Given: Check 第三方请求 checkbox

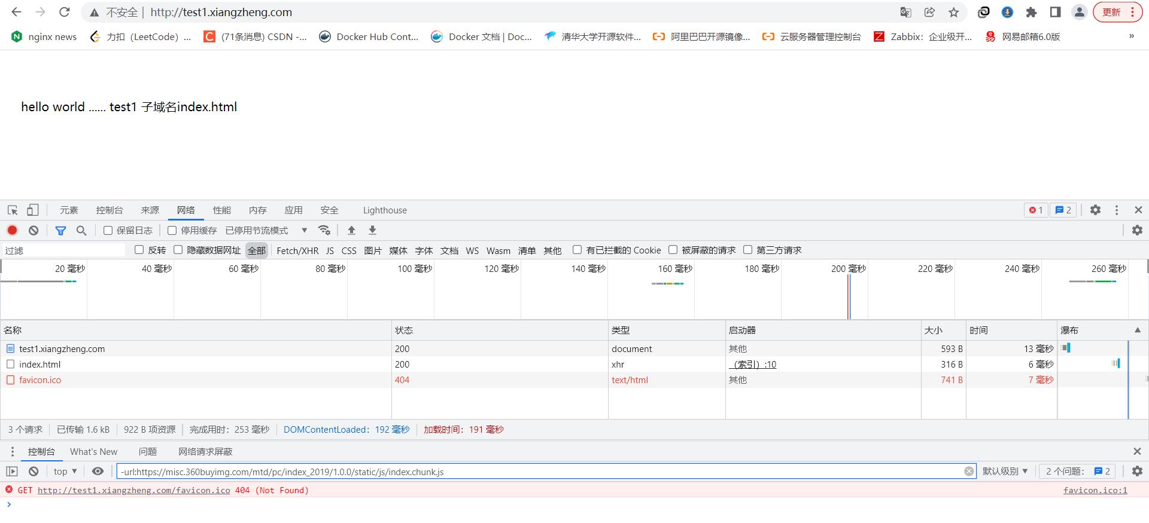Looking at the screenshot, I should 747,250.
